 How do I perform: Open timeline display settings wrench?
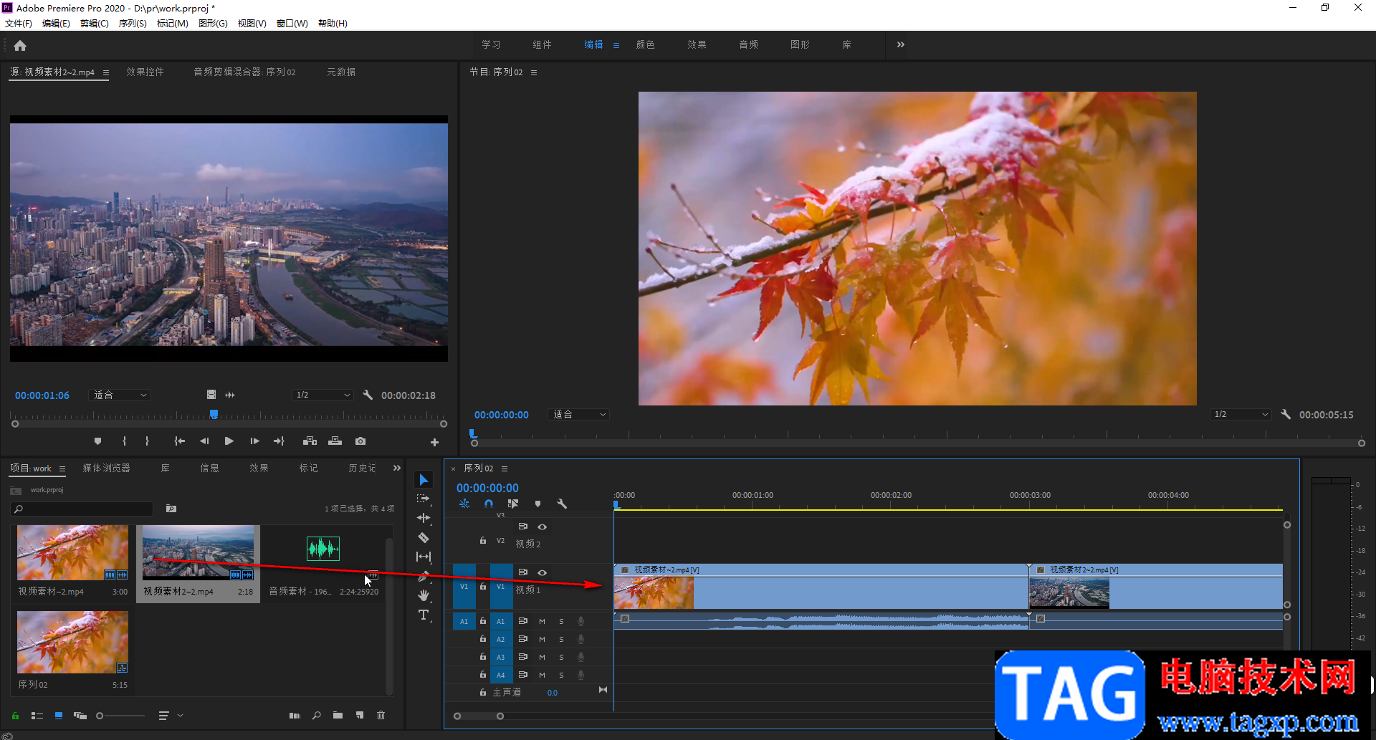click(562, 504)
